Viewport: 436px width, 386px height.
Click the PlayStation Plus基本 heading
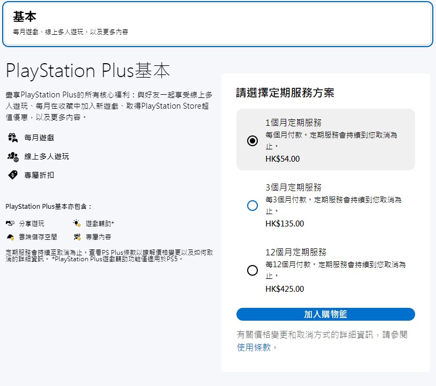coord(88,71)
